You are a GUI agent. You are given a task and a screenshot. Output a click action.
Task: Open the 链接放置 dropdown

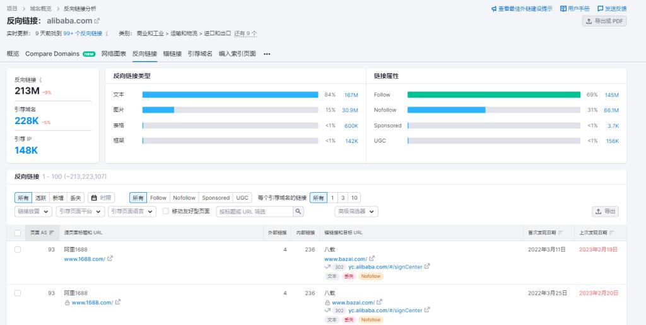[x=33, y=212]
